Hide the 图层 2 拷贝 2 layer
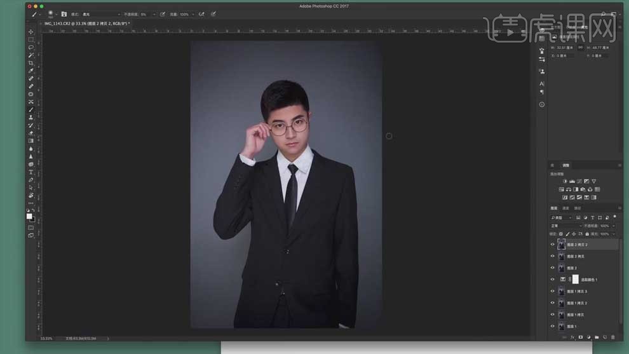 (x=552, y=245)
